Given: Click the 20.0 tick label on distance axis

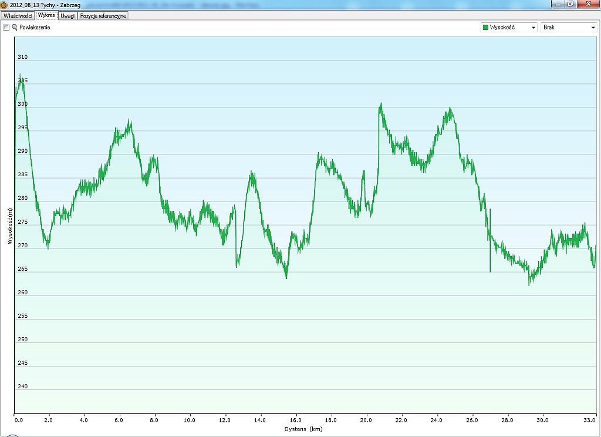Looking at the screenshot, I should (x=366, y=420).
